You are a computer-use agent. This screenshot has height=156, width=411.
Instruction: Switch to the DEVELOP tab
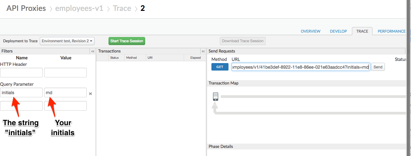(x=338, y=31)
